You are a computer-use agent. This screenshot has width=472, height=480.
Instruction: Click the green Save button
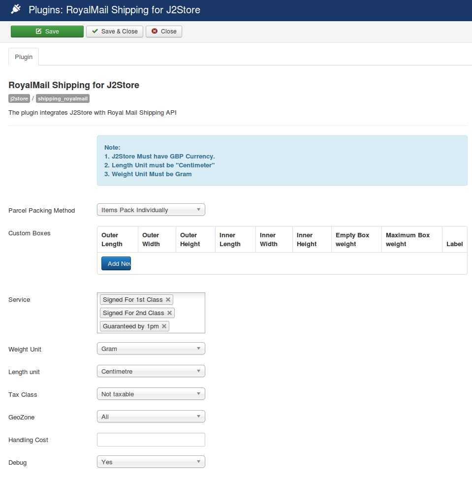point(47,32)
